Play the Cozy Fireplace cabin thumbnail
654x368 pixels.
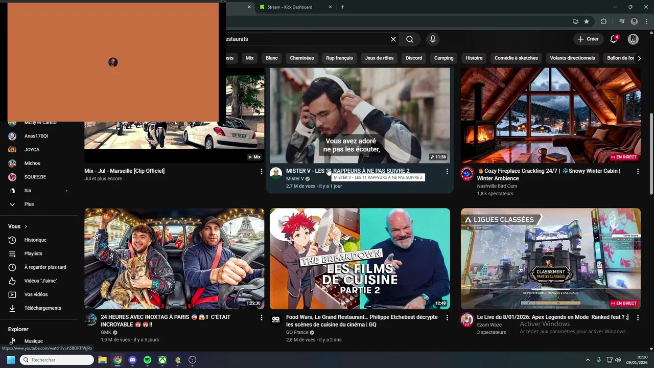click(x=550, y=116)
